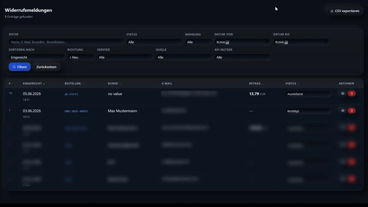This screenshot has width=368, height=207.
Task: Click the Aktionen column header
Action: (346, 83)
